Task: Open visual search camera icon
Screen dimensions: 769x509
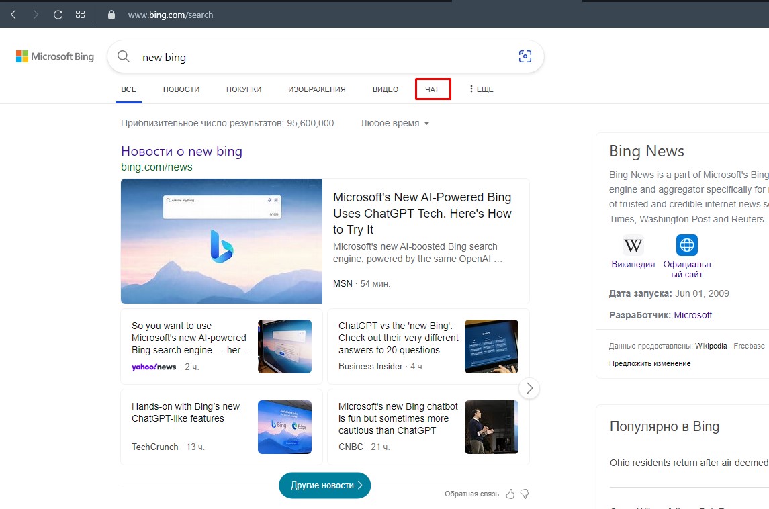Action: point(525,56)
